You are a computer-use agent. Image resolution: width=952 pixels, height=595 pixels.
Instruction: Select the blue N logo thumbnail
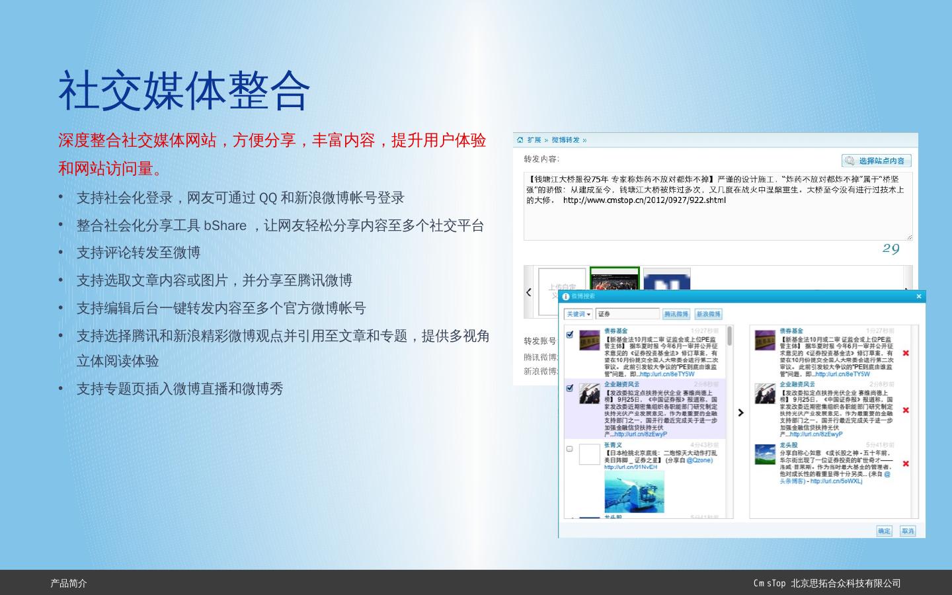point(667,280)
